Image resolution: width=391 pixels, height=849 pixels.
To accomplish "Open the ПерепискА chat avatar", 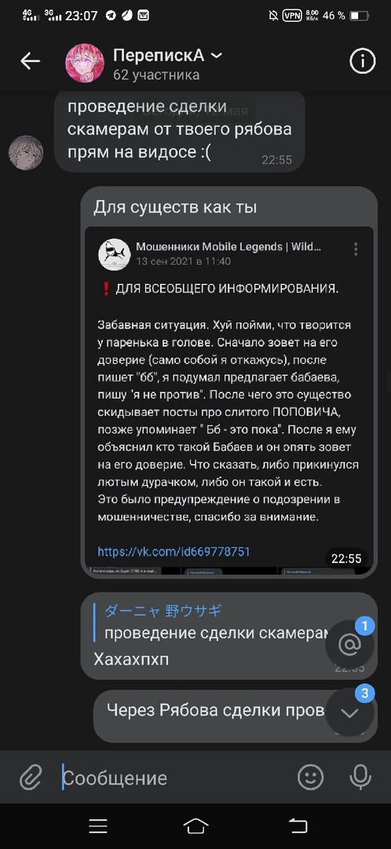I will click(84, 63).
